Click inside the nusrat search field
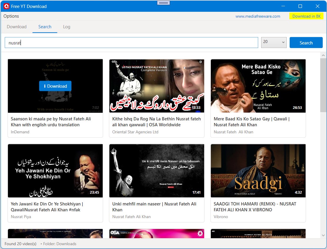 [131, 42]
